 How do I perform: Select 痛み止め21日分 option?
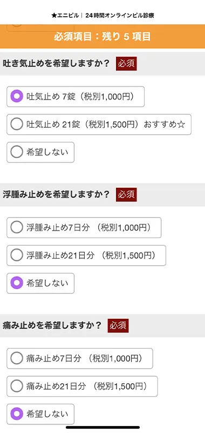click(82, 386)
